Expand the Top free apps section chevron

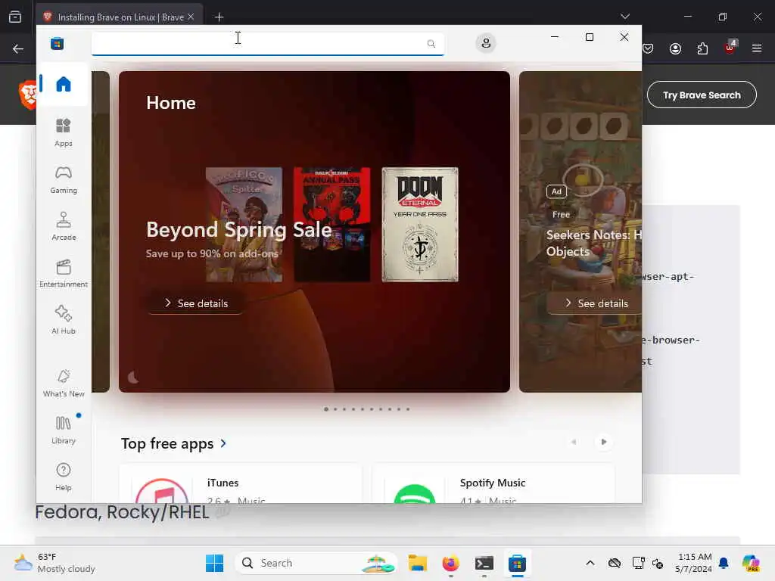click(223, 443)
